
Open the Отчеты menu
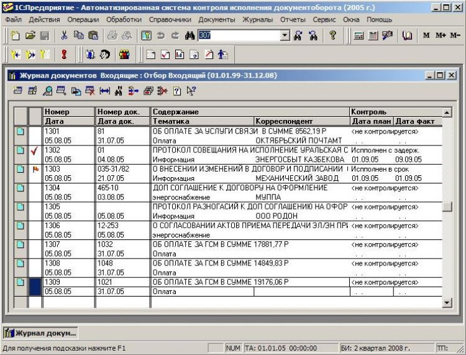[x=293, y=20]
